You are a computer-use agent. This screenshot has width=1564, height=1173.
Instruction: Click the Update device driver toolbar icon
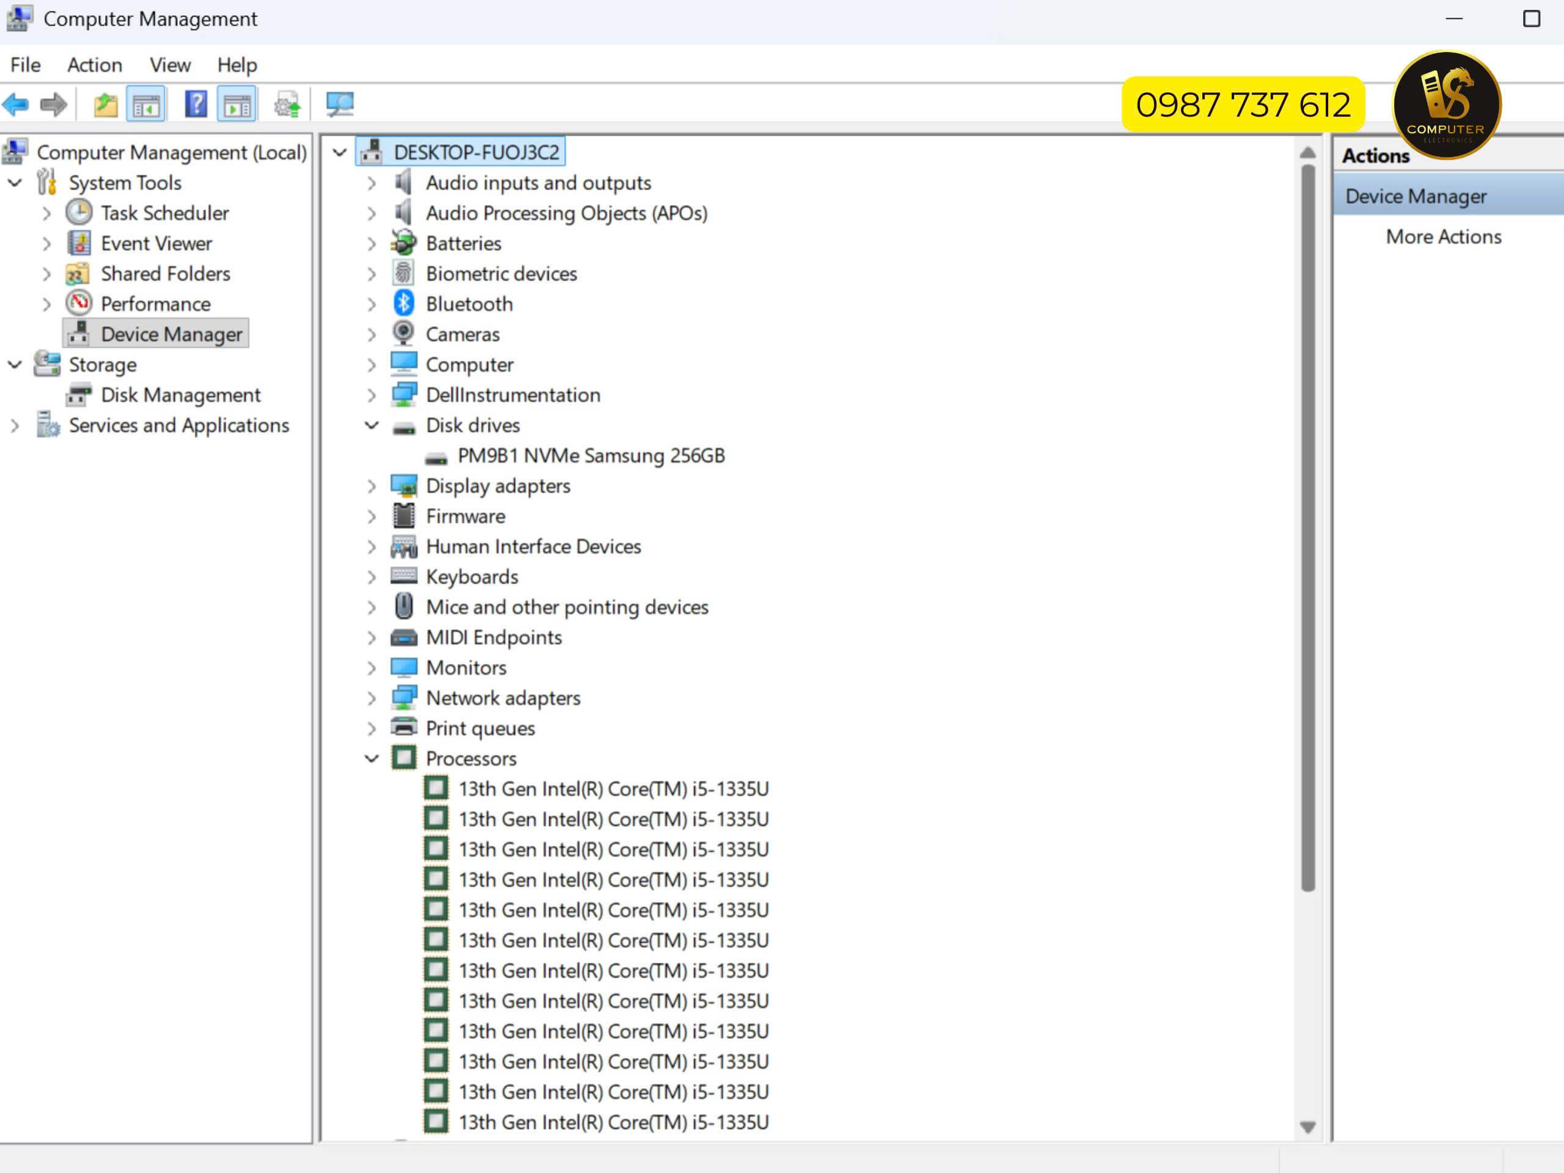click(x=288, y=104)
